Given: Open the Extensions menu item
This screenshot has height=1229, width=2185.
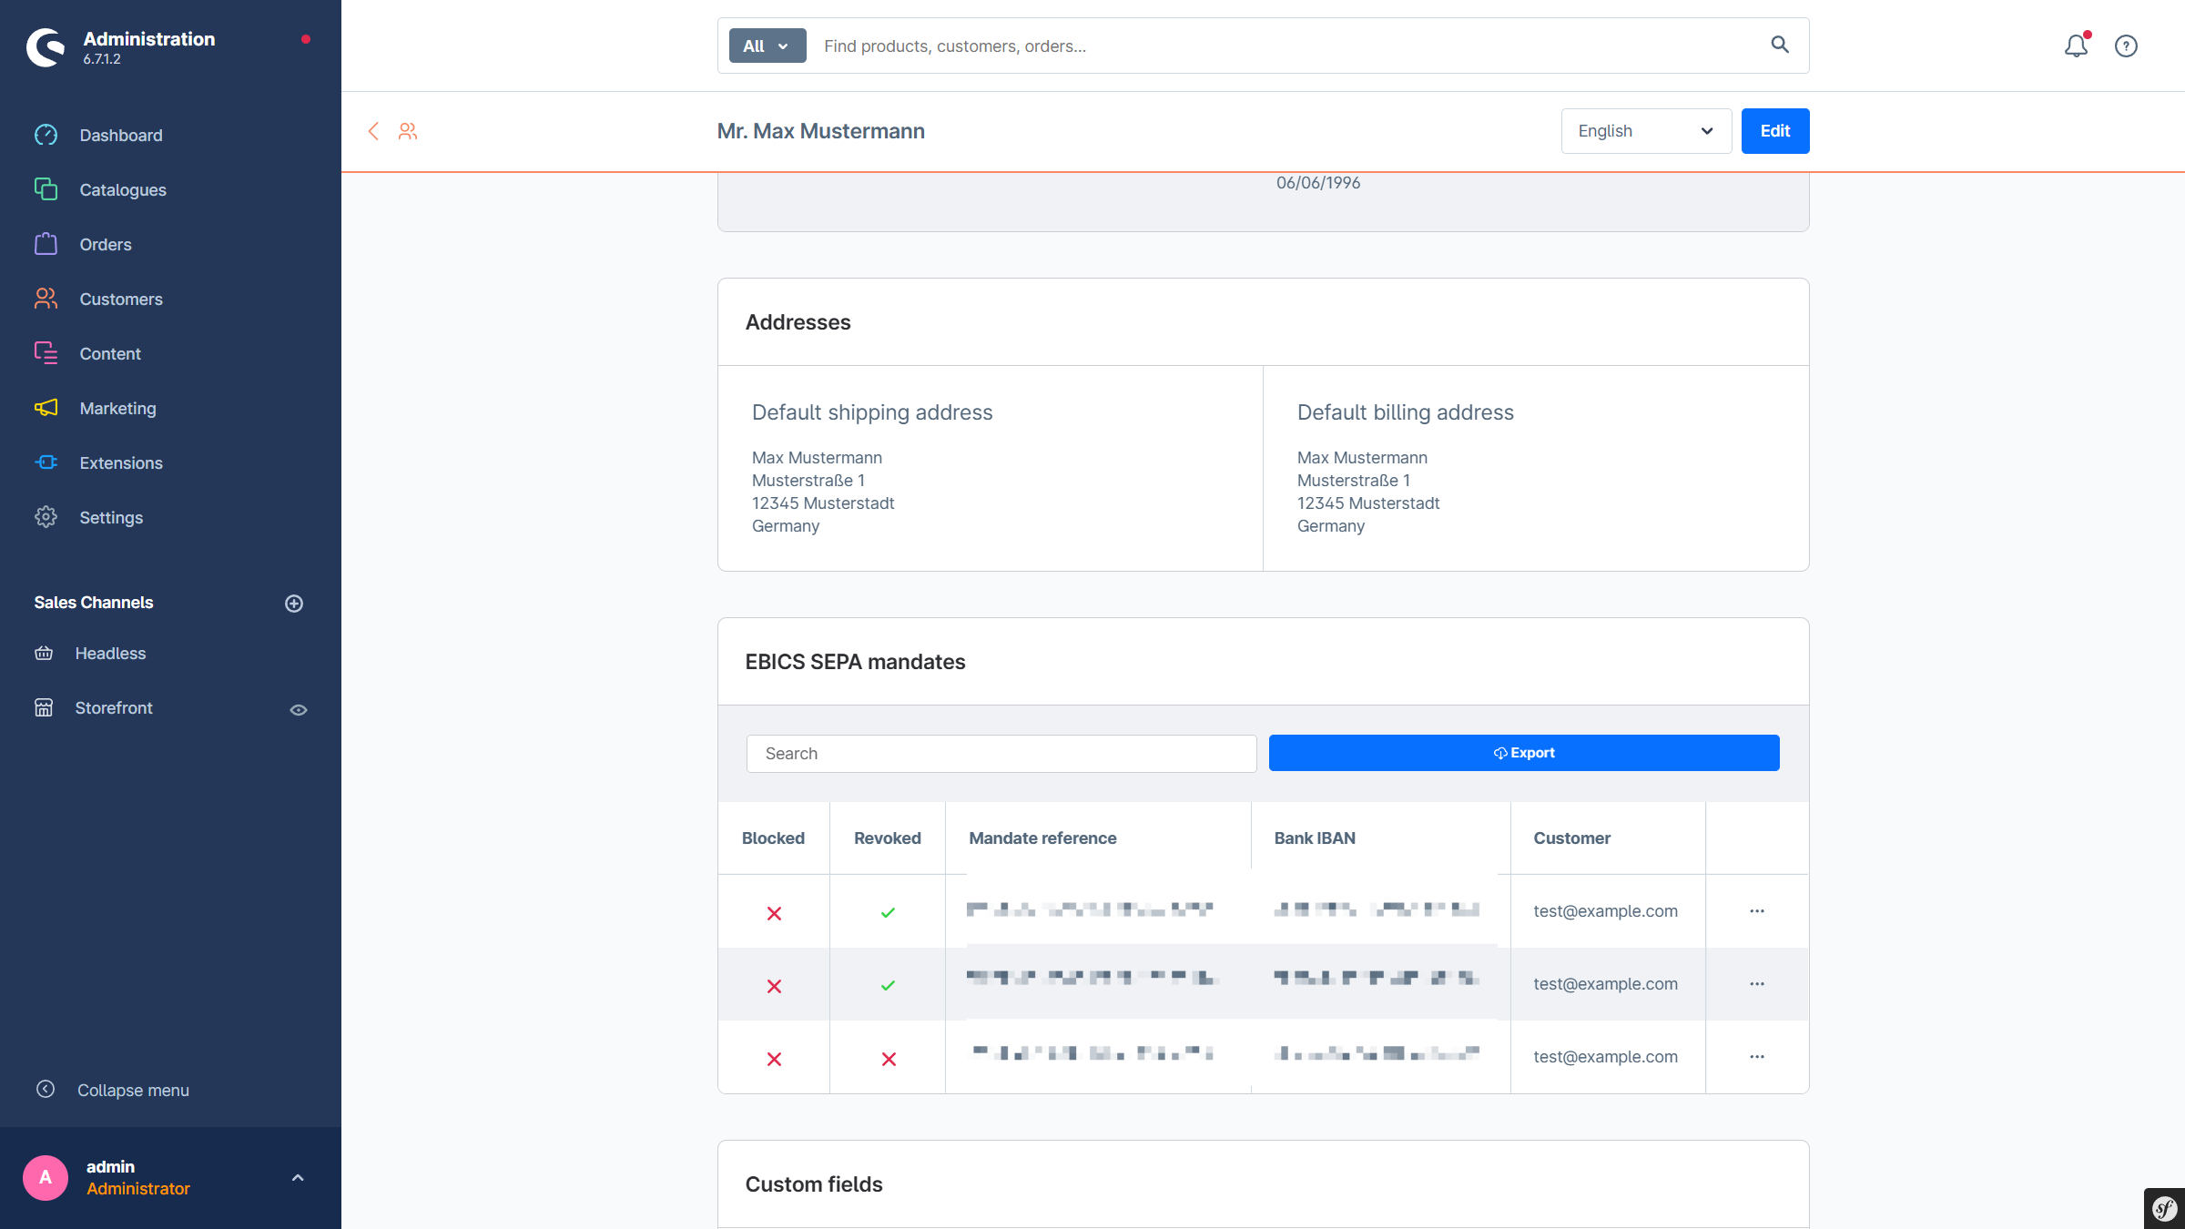Looking at the screenshot, I should pyautogui.click(x=120, y=462).
